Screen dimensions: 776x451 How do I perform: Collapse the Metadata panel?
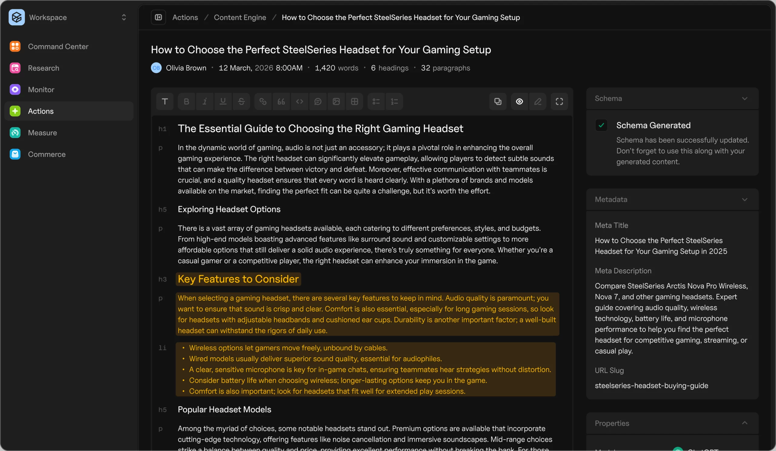pyautogui.click(x=744, y=199)
